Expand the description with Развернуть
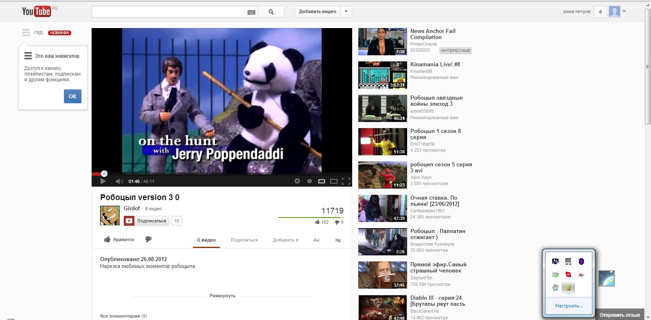 (x=222, y=296)
